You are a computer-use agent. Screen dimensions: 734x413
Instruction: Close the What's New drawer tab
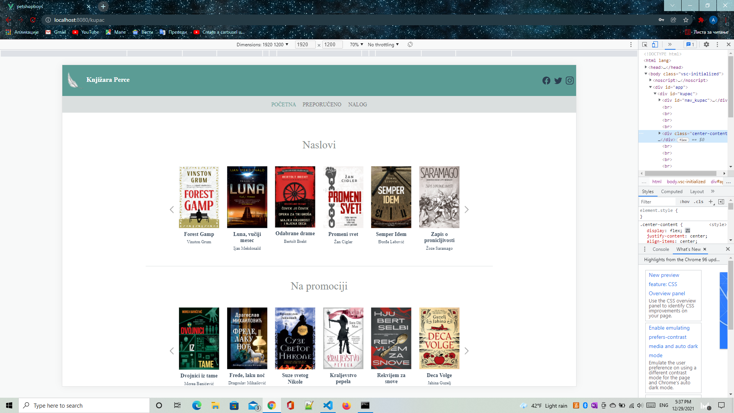pyautogui.click(x=705, y=249)
